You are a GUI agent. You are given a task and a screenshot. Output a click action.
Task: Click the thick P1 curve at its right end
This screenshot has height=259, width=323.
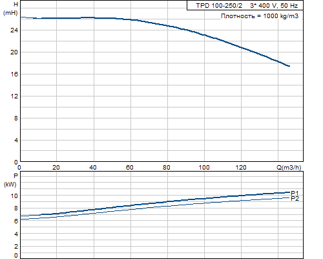point(289,192)
